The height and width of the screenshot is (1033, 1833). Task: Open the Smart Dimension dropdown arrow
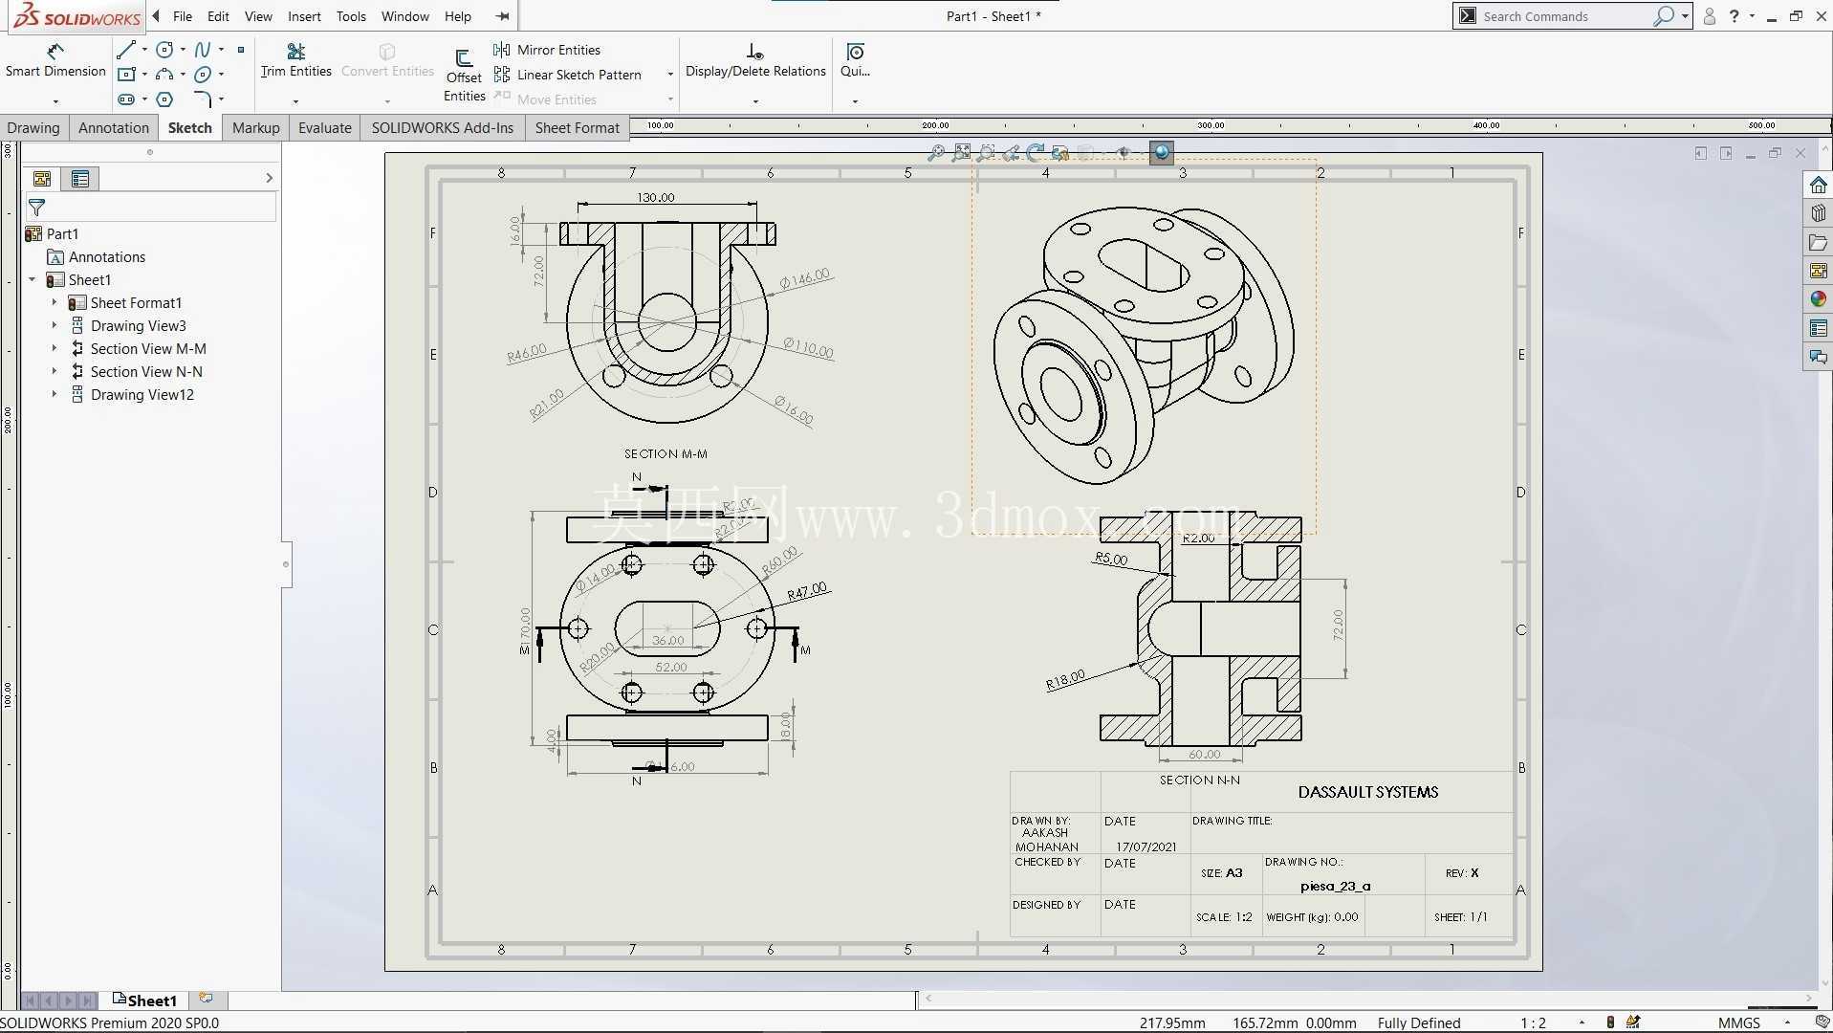[x=55, y=100]
